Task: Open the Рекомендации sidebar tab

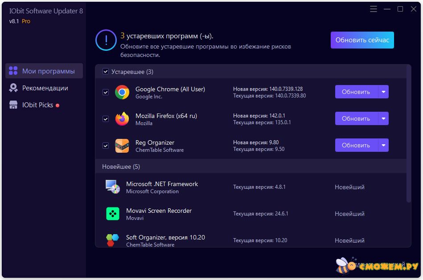Action: point(45,88)
